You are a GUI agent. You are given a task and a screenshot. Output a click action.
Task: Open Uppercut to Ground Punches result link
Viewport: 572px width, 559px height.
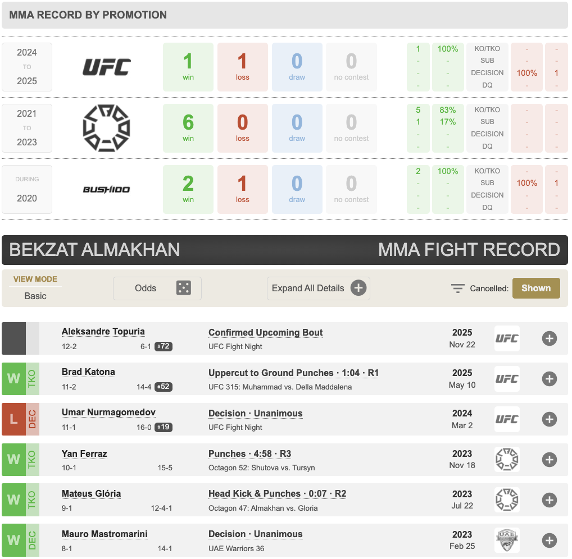point(293,373)
